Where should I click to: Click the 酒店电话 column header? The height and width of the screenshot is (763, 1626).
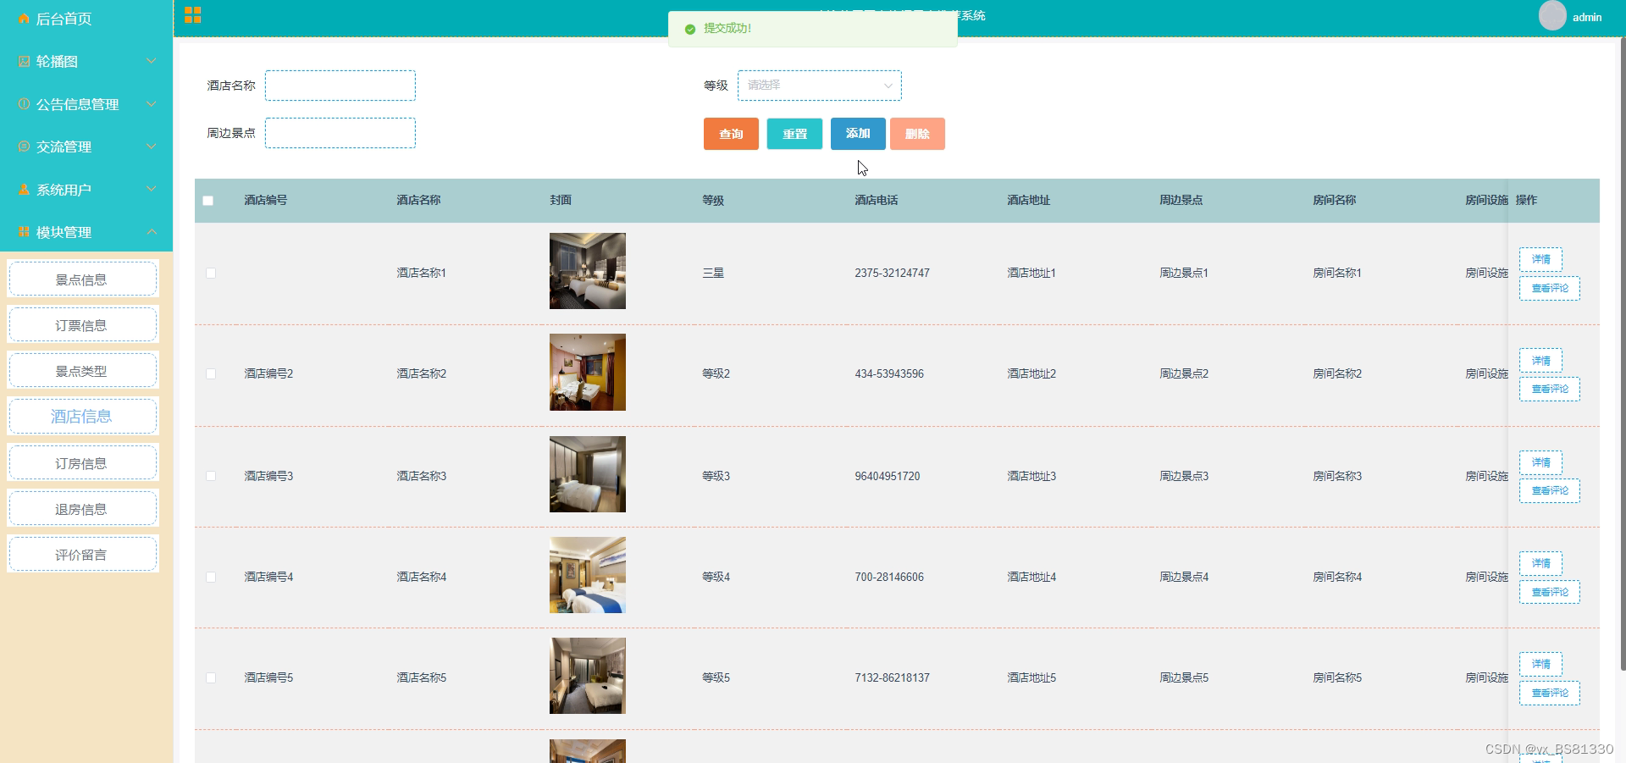tap(877, 200)
